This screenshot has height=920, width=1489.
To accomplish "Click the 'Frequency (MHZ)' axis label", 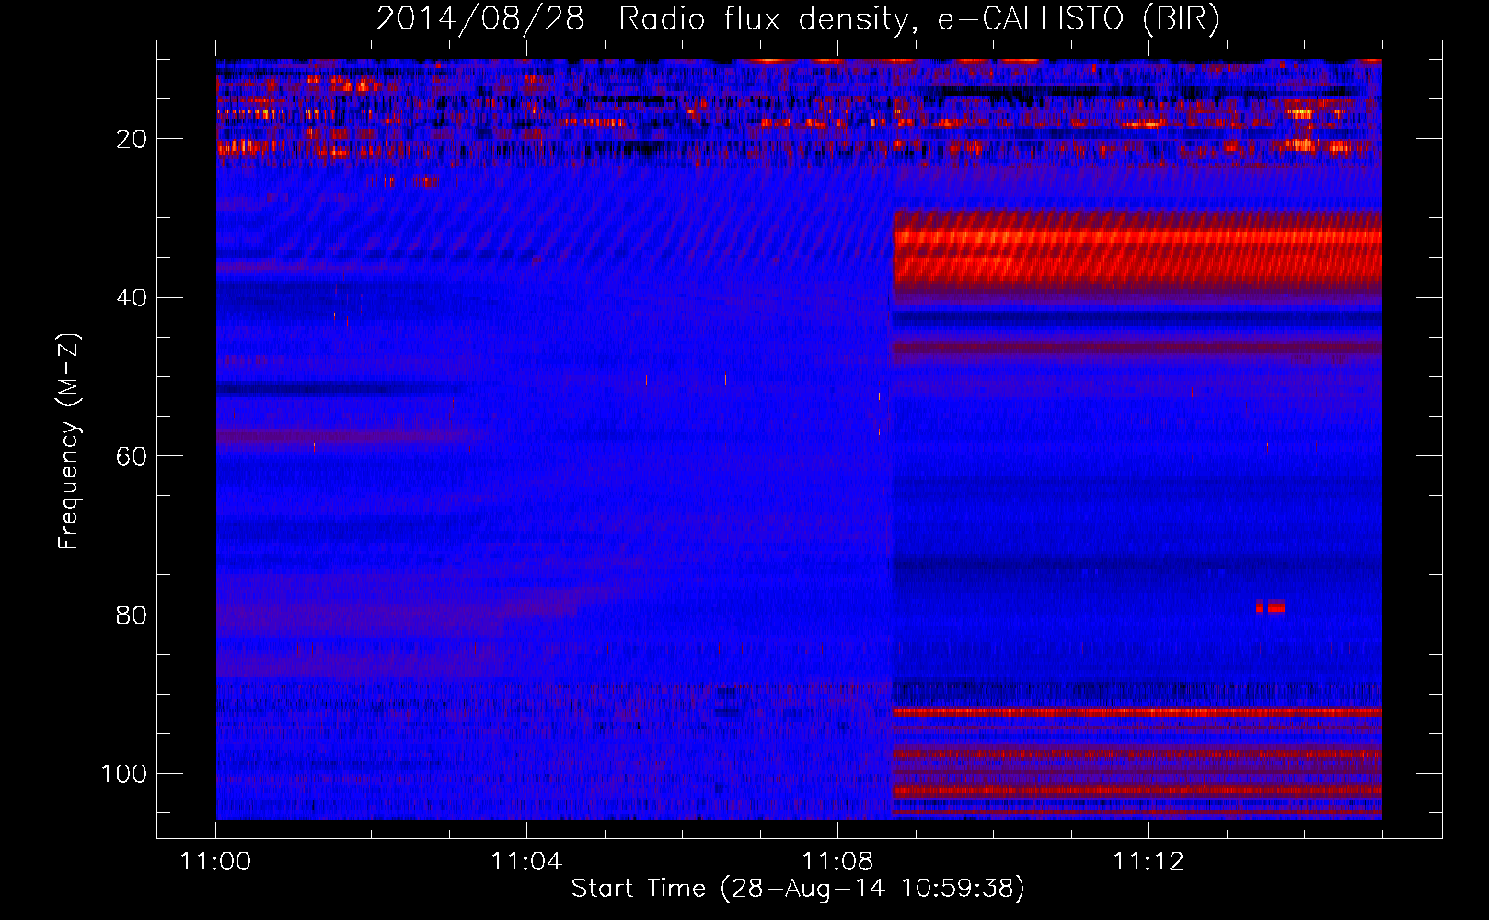I will tap(69, 441).
